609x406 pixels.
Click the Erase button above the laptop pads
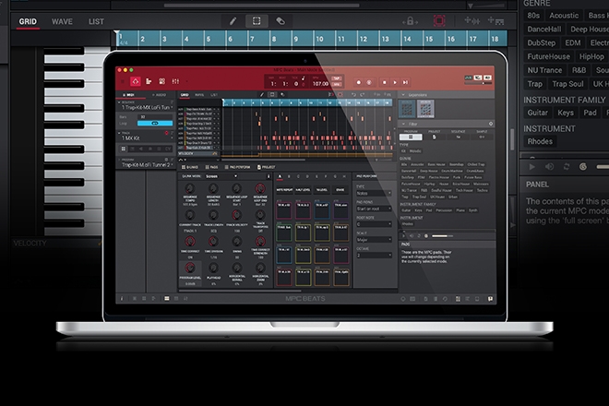coord(340,189)
